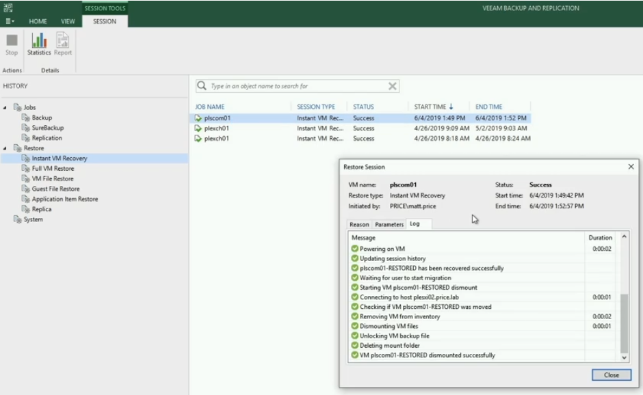Click the Replica node icon
Image resolution: width=643 pixels, height=395 pixels.
[x=26, y=209]
